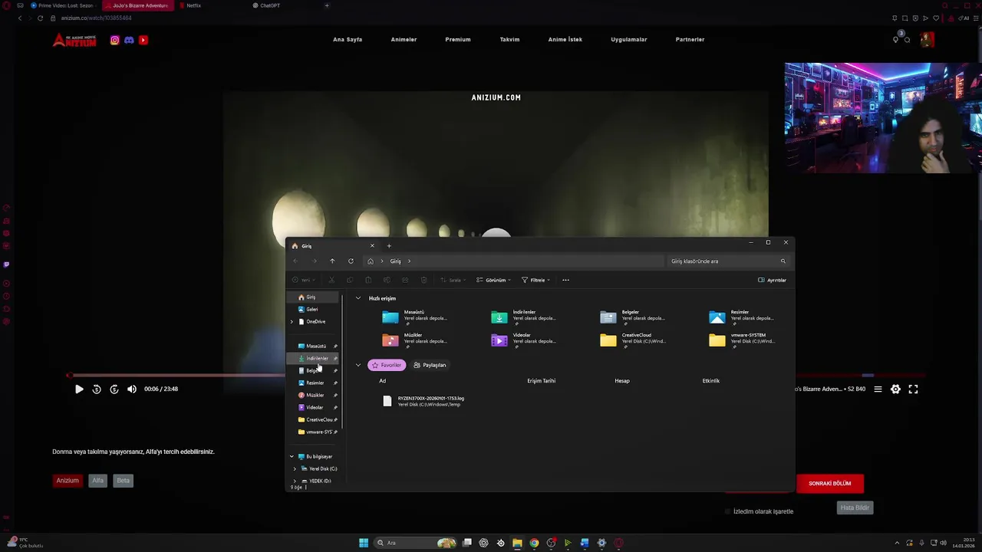
Task: Click the video progress bar
Action: [x=176, y=376]
